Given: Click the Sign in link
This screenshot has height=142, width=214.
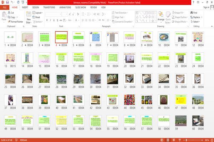Looking at the screenshot, I should pos(206,7).
